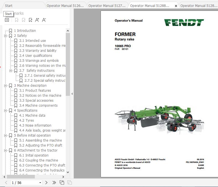Click the vertical scrollbar thumb in bookmarks
The height and width of the screenshot is (187, 218).
point(68,65)
